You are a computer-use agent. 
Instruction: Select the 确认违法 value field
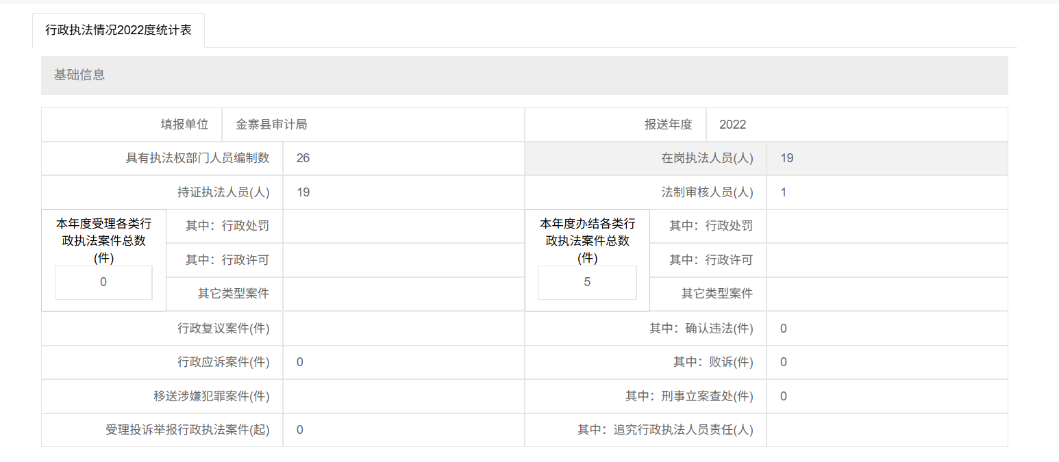(886, 329)
